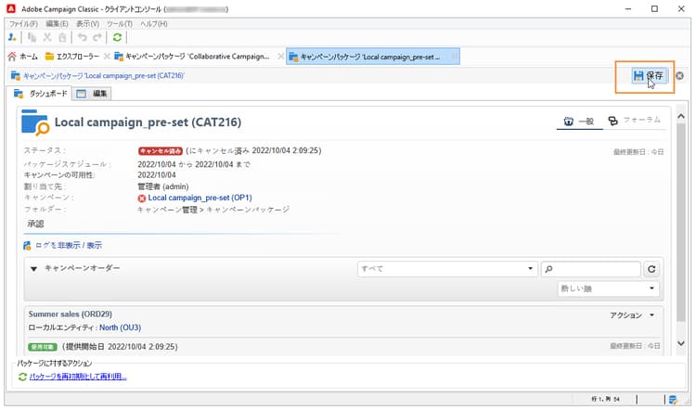696x410 pixels.
Task: Click green reinitialize icon beside package link
Action: (x=22, y=377)
